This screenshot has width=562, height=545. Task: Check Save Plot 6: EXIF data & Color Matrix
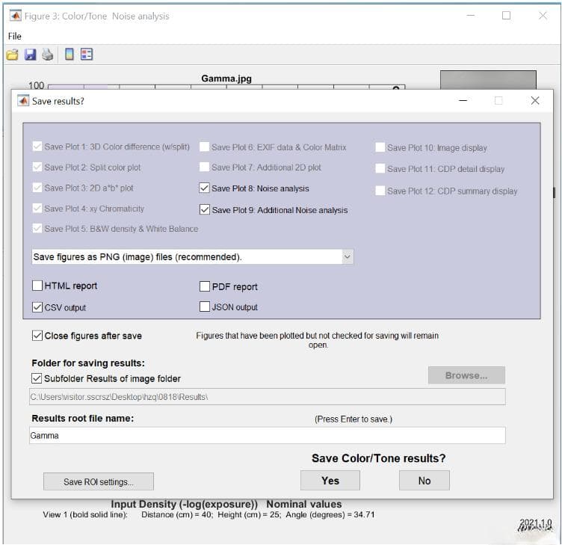[x=204, y=147]
